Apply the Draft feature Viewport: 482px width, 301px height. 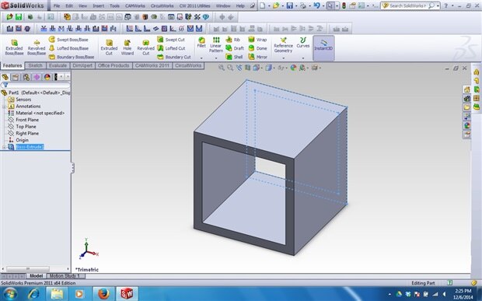tap(235, 48)
